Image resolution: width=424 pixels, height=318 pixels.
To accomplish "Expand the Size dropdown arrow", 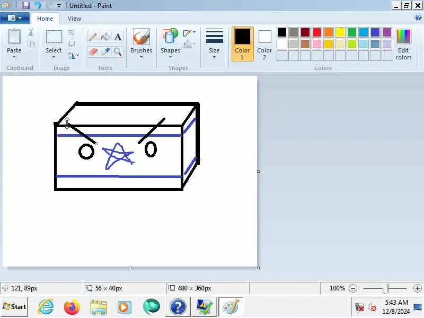I will pyautogui.click(x=214, y=57).
